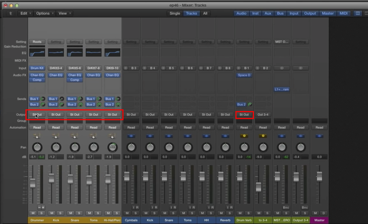Click the up arrow button in toolbar
The height and width of the screenshot is (224, 368).
(10, 13)
